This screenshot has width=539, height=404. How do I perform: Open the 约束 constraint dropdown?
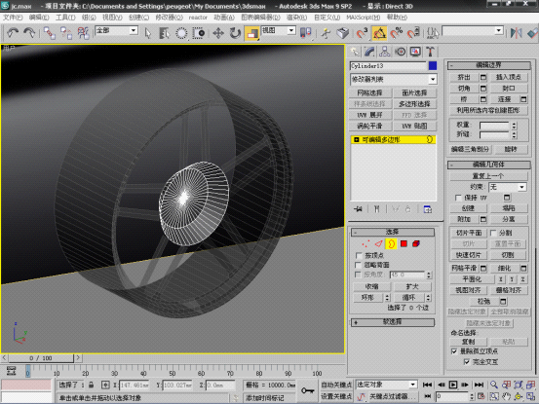(508, 187)
